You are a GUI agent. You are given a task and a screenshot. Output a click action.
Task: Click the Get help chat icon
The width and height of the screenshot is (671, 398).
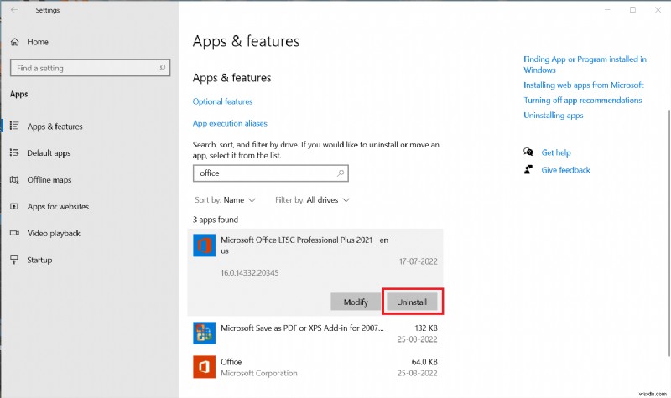(x=528, y=152)
